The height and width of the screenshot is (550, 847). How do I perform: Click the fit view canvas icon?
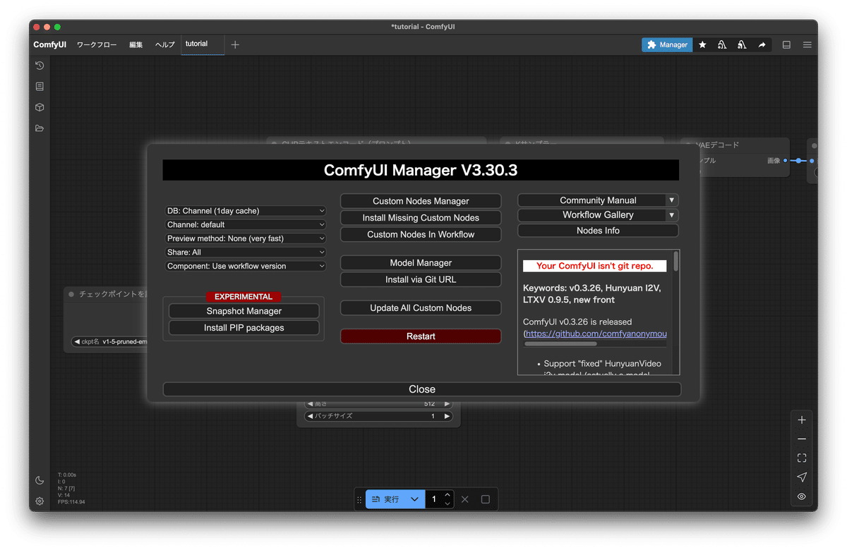tap(801, 458)
